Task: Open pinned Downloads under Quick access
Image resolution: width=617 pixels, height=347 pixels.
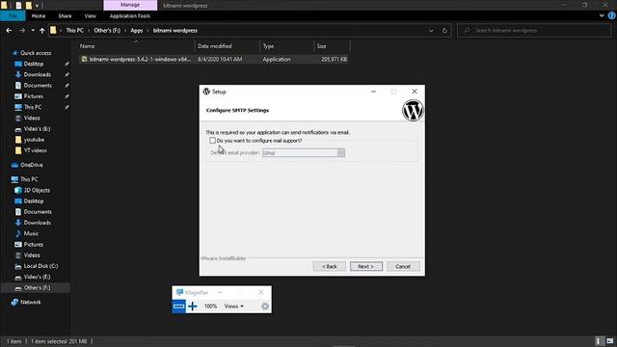Action: (37, 74)
